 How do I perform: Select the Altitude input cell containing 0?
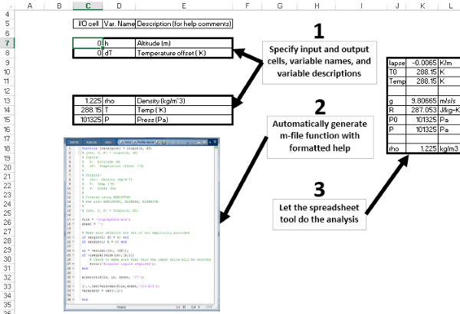[x=87, y=43]
